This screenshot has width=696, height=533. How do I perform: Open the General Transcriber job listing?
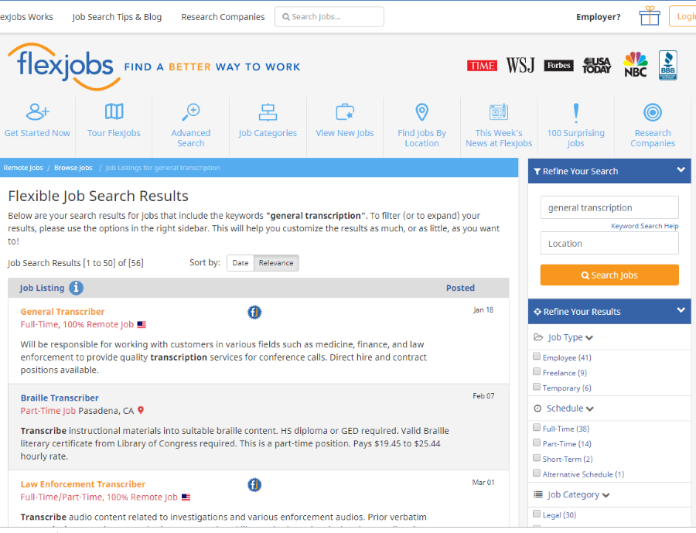point(63,312)
